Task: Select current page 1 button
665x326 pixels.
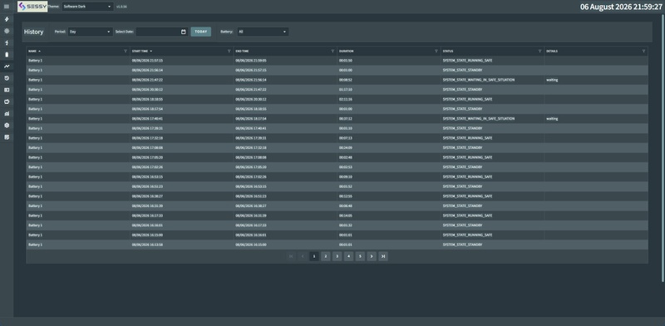Action: click(x=314, y=256)
